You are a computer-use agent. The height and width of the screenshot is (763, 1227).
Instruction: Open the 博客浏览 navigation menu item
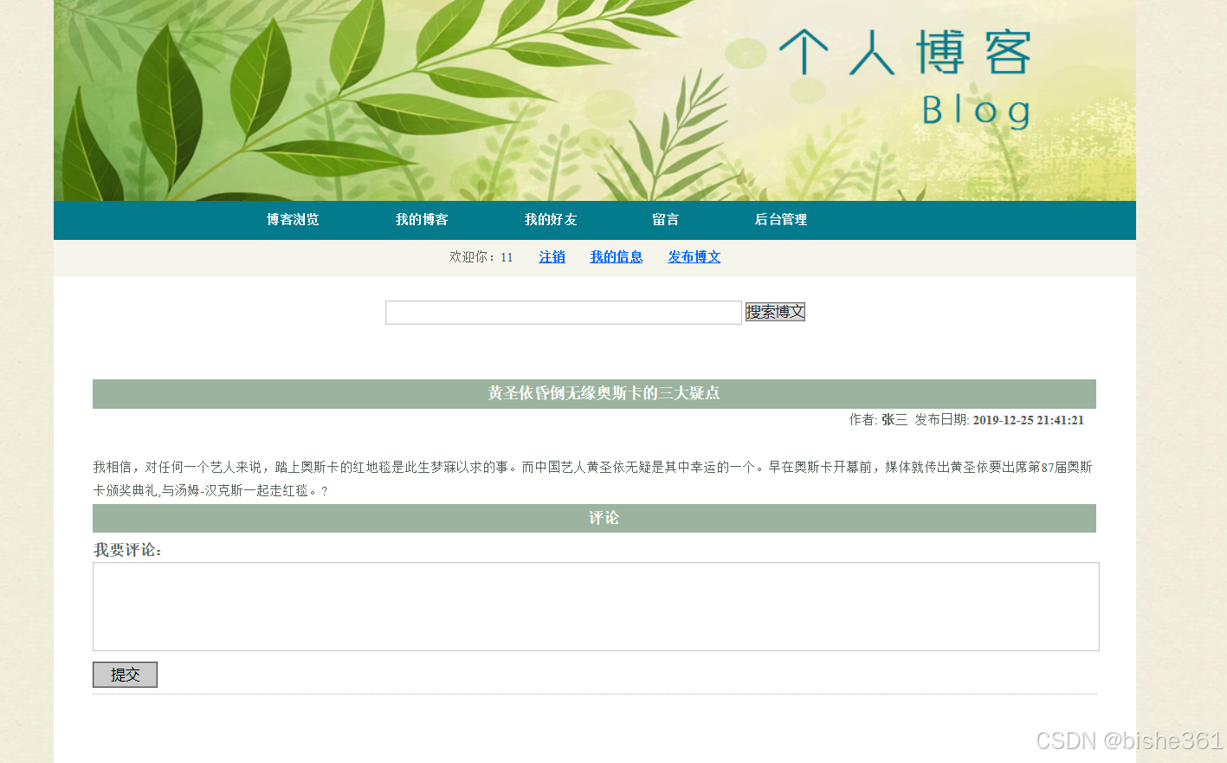tap(292, 219)
